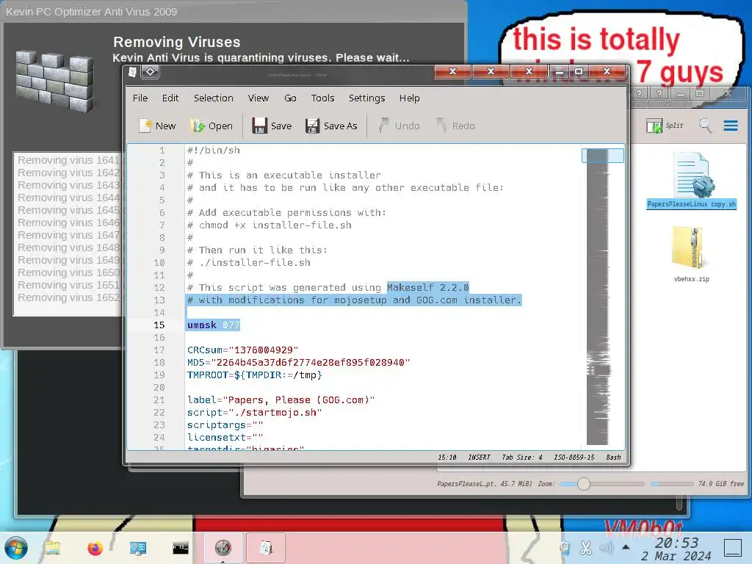Open the Windows 7 Start orb
The height and width of the screenshot is (564, 752).
16,548
